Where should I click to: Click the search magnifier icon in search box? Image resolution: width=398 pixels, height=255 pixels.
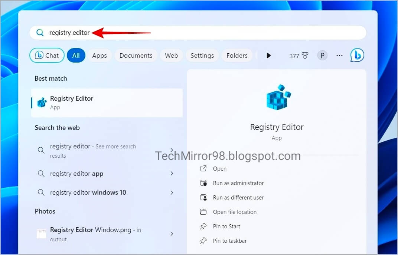(40, 33)
